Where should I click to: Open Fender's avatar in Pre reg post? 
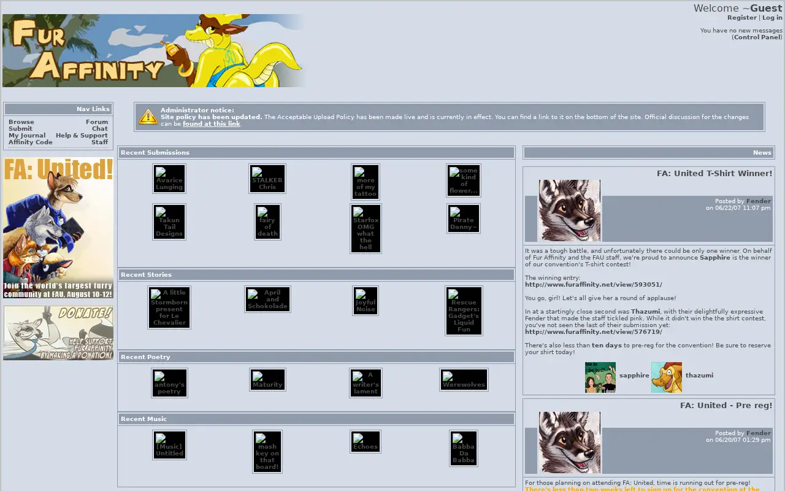570,443
